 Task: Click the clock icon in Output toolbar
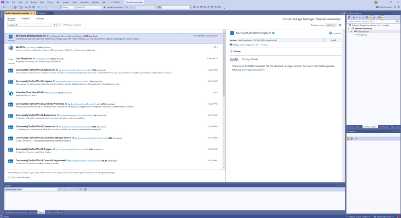tap(85, 189)
